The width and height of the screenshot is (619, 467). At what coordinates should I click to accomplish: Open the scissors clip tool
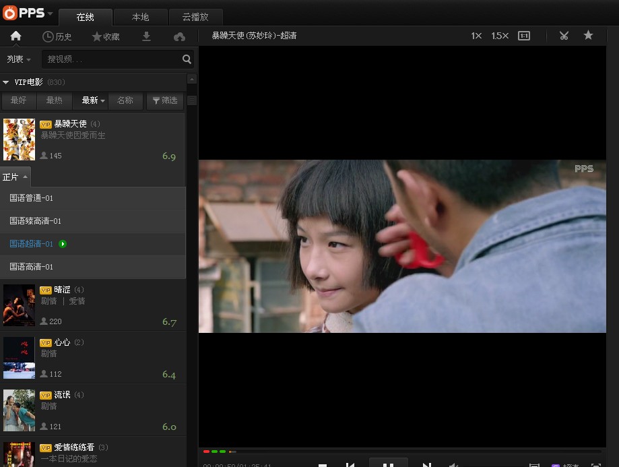tap(564, 36)
